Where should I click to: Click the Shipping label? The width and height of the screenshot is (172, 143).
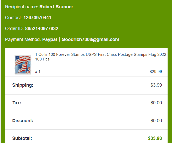(23, 85)
